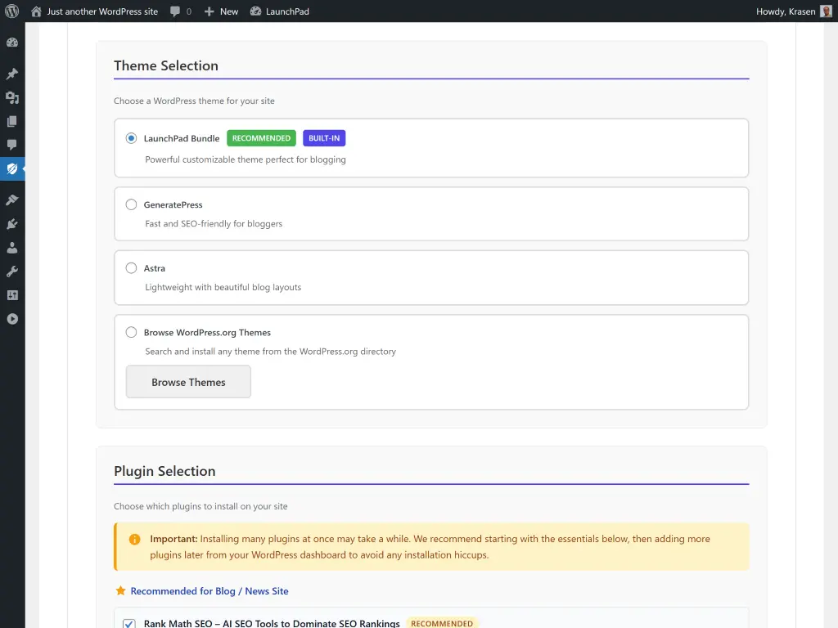The height and width of the screenshot is (628, 838).
Task: Open the LaunchPad admin bar menu
Action: (x=279, y=11)
